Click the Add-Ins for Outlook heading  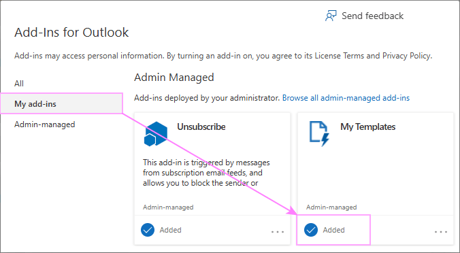tap(71, 32)
